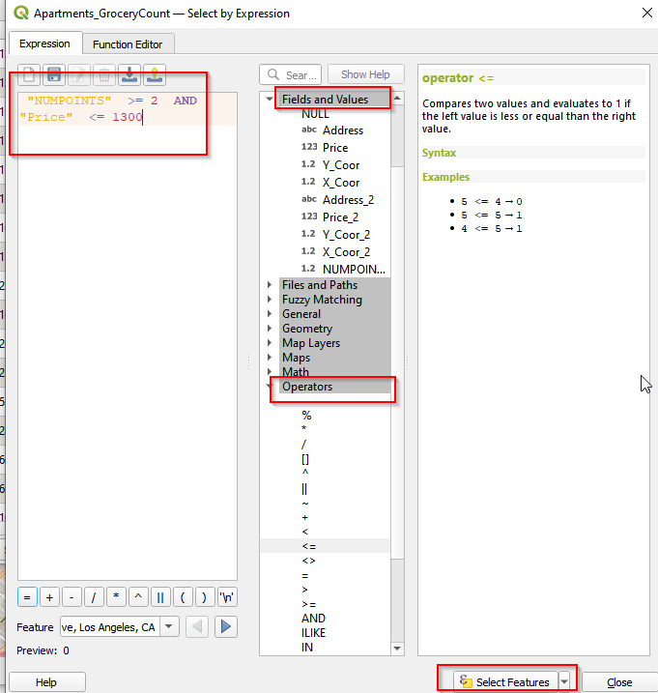Insert the multiply operator button

tap(116, 597)
